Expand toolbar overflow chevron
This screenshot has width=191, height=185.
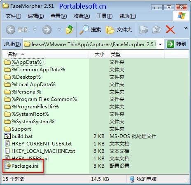pos(186,28)
